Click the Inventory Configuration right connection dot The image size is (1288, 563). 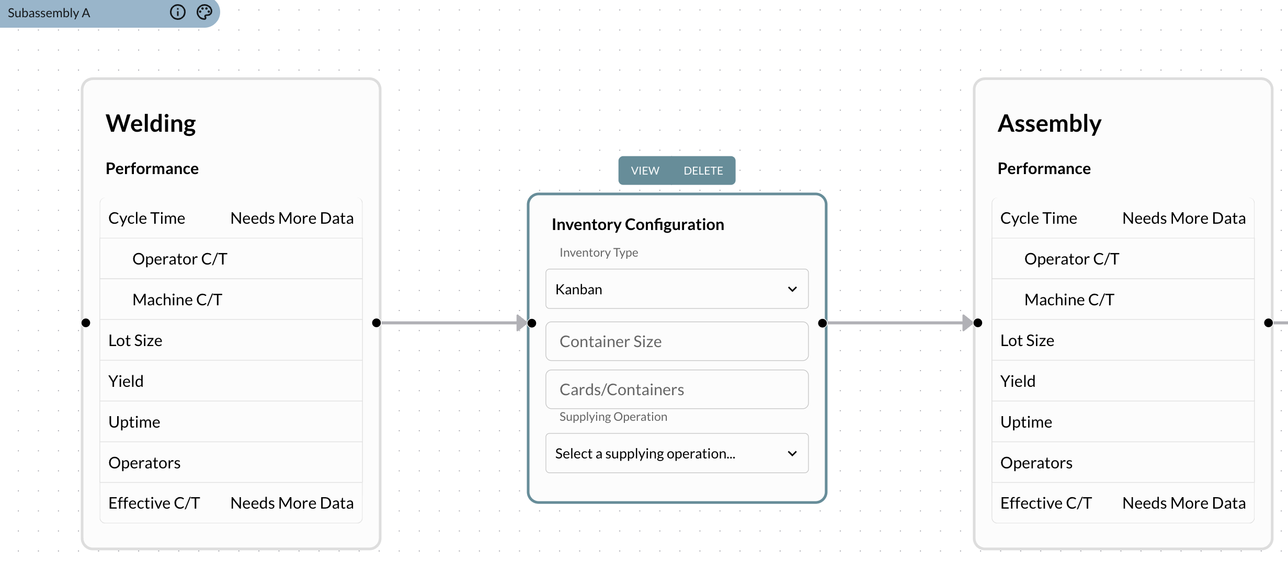[x=822, y=323]
